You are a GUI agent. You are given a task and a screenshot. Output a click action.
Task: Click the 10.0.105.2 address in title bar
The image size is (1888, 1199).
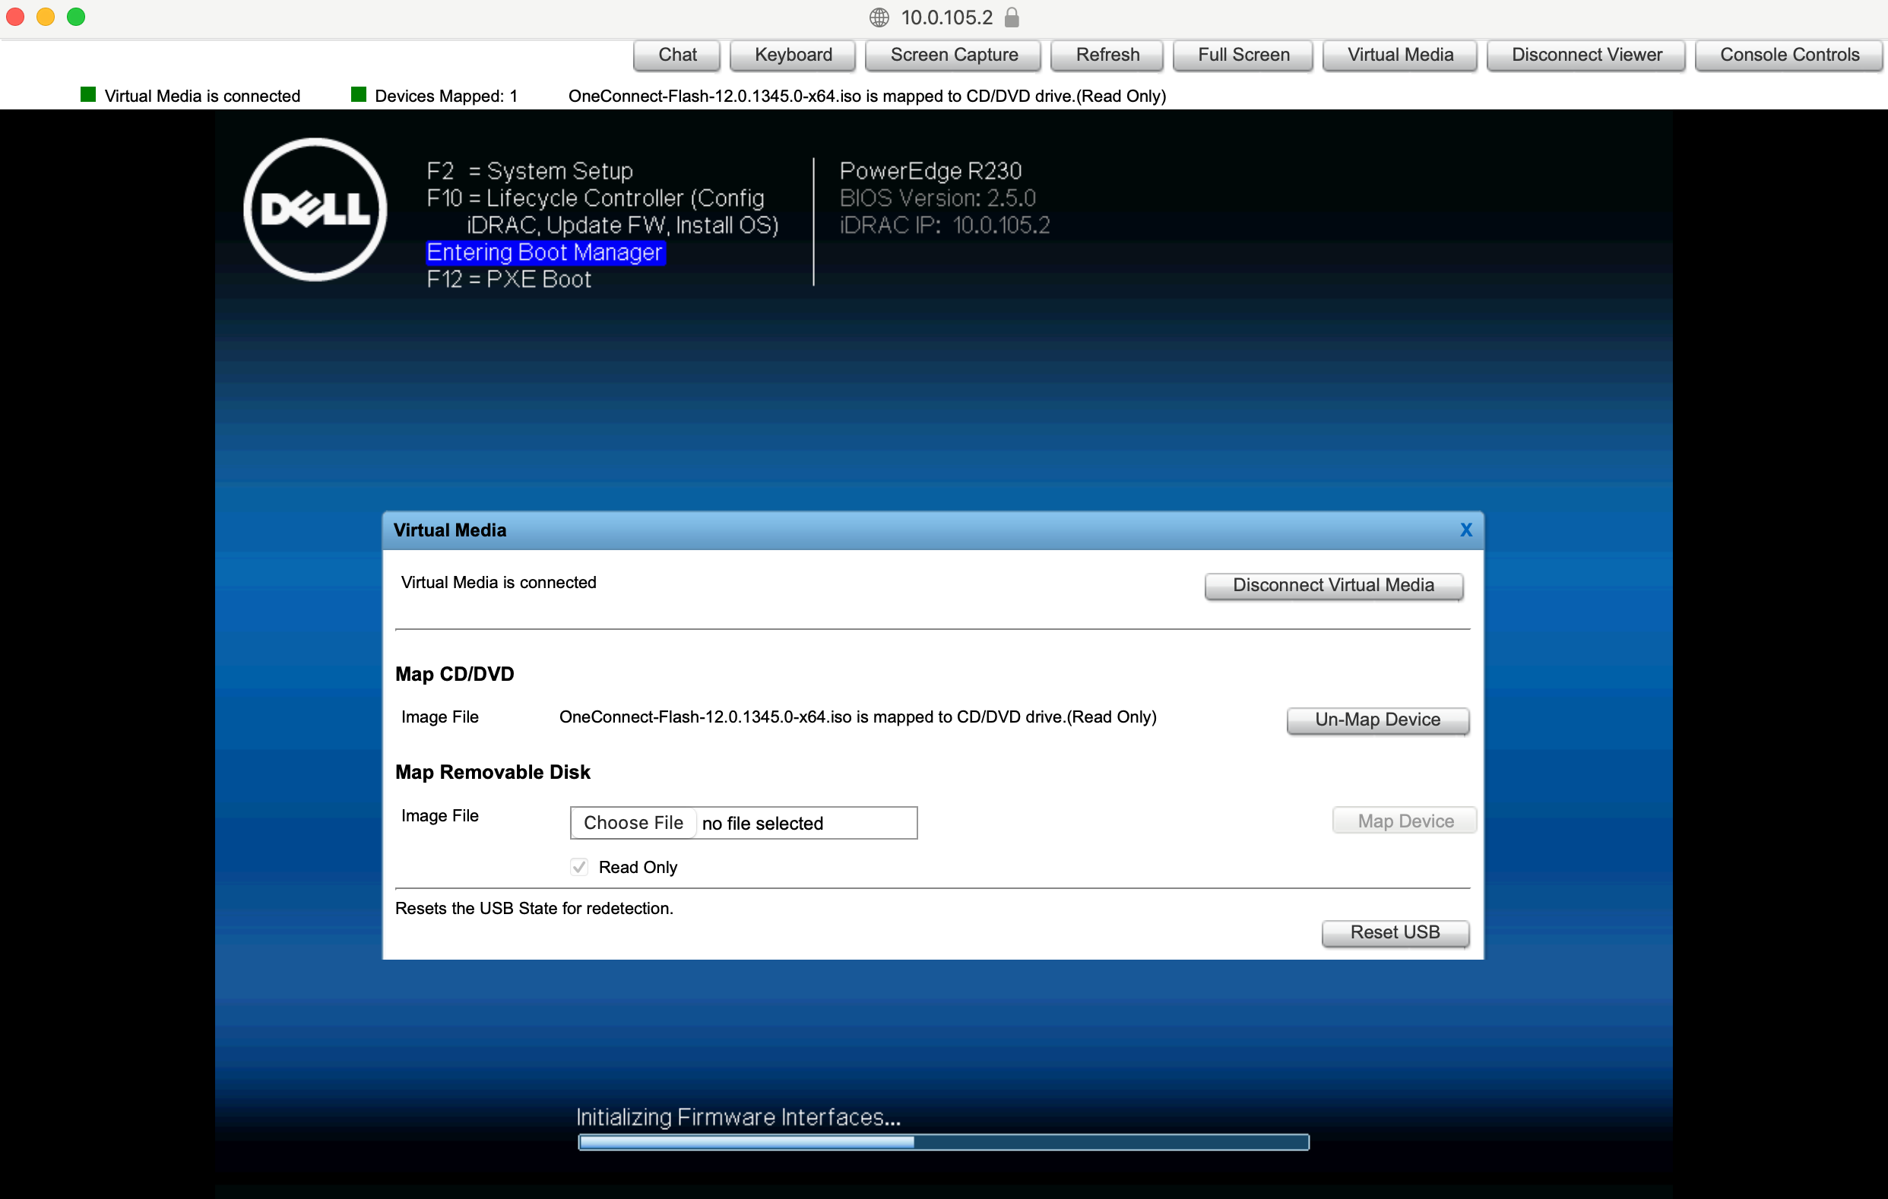[x=946, y=17]
